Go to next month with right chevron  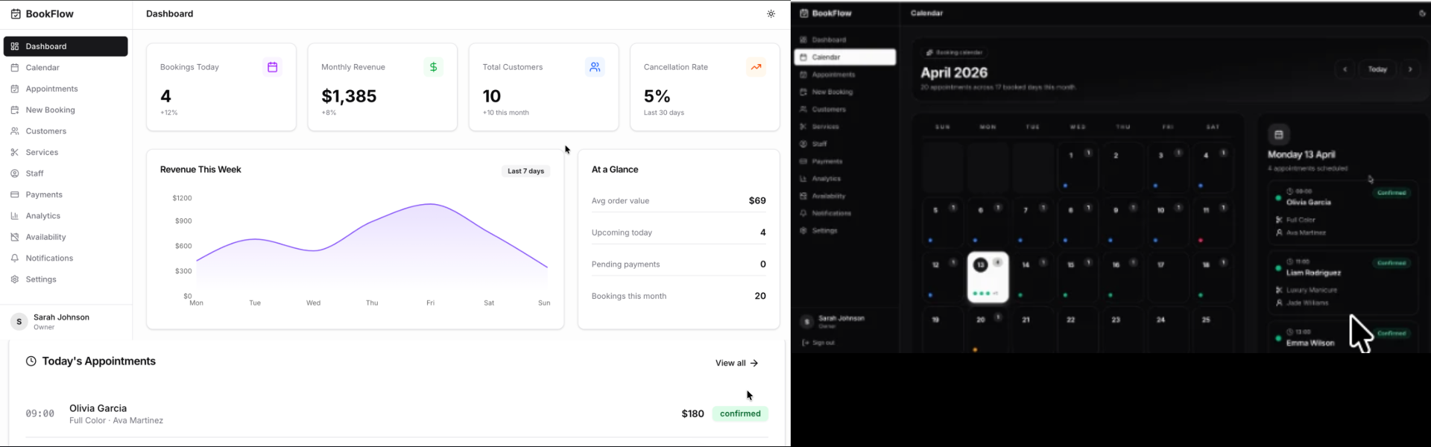(x=1410, y=69)
